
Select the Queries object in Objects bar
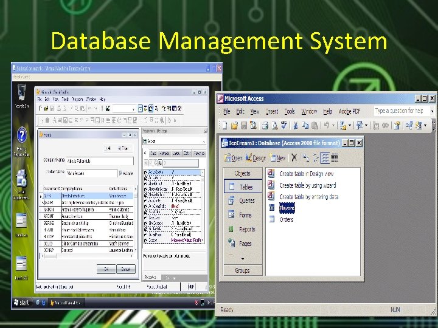pos(243,200)
